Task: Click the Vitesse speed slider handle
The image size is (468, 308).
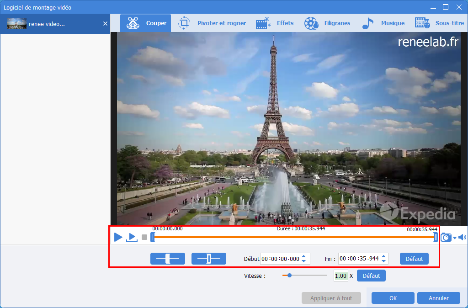Action: 289,276
